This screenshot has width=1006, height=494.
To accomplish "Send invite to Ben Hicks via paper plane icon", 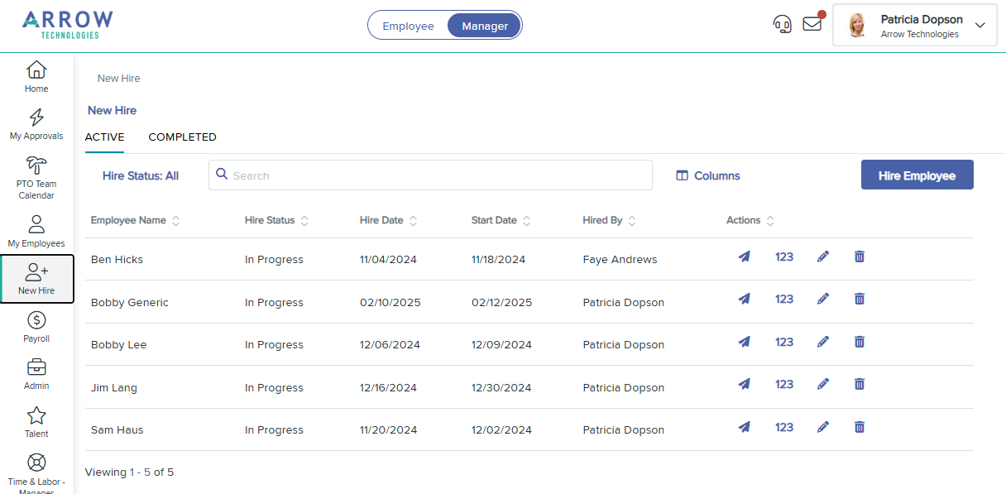I will (x=744, y=257).
